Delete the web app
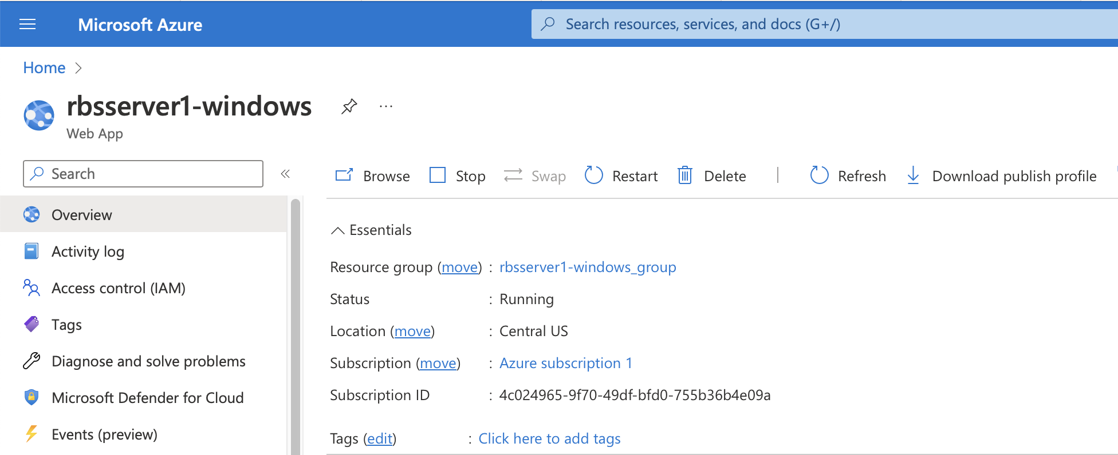Image resolution: width=1118 pixels, height=455 pixels. [711, 175]
